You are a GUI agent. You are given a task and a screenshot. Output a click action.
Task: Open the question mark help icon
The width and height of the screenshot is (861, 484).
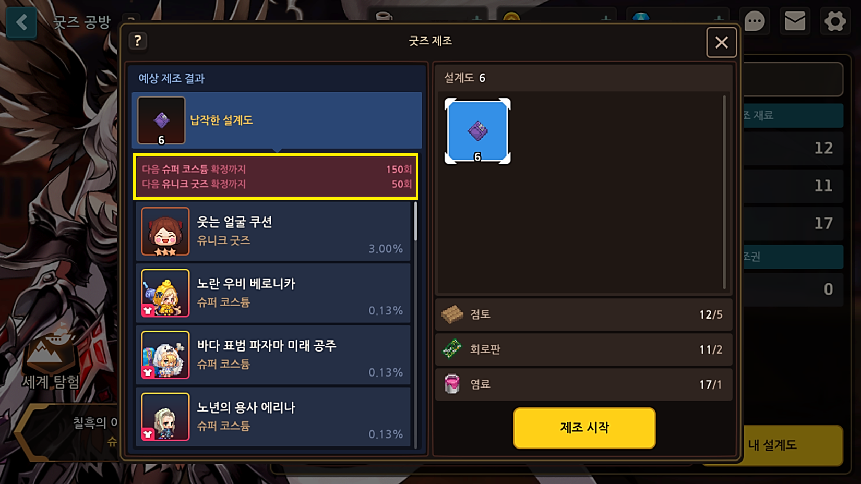tap(138, 41)
